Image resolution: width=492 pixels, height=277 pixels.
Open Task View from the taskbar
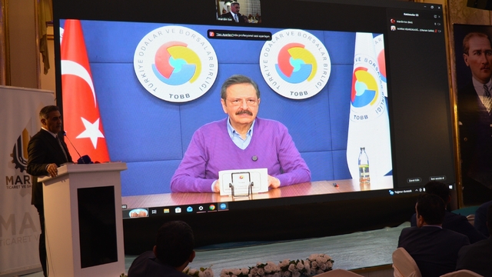154,212
